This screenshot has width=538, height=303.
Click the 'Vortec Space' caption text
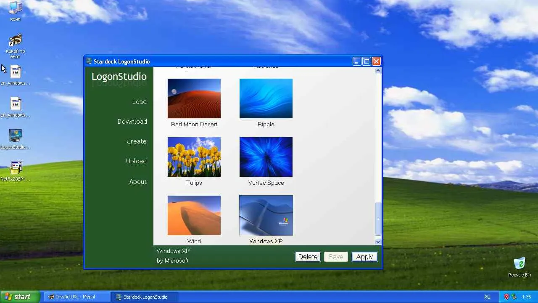266,183
